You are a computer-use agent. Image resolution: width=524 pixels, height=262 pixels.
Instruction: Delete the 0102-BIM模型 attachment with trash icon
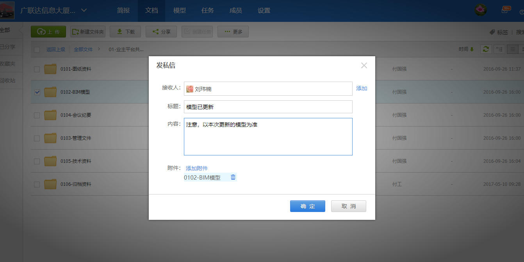pos(233,177)
